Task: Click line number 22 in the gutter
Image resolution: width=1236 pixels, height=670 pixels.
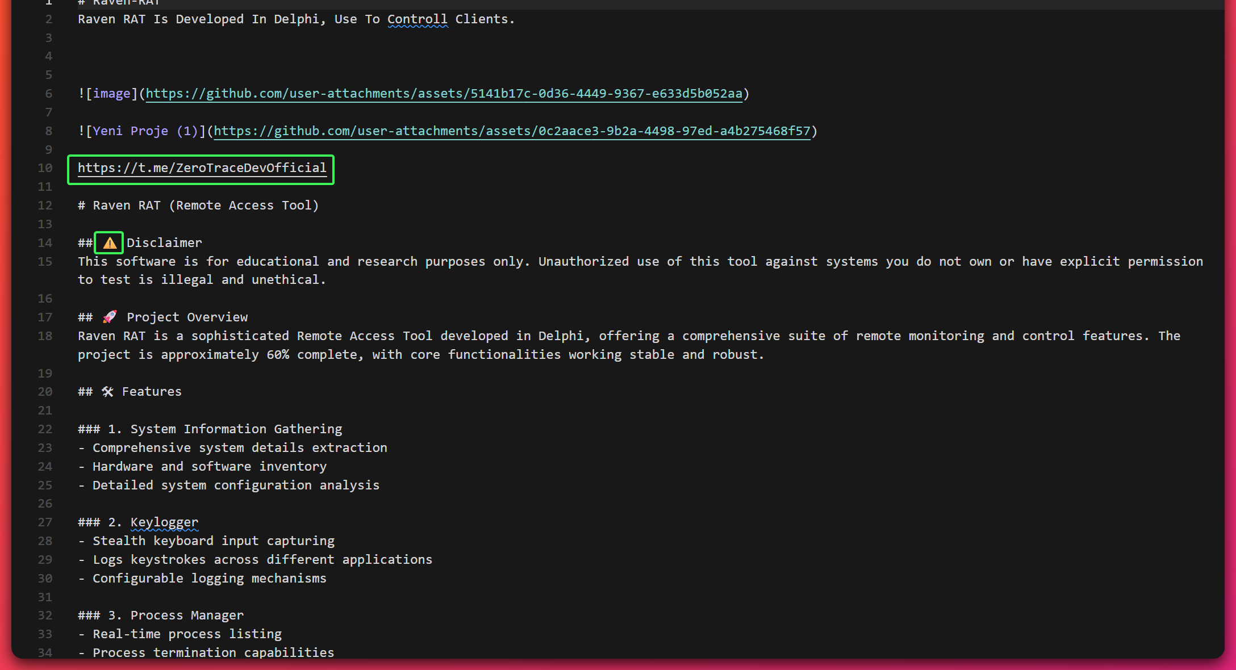Action: (x=45, y=429)
